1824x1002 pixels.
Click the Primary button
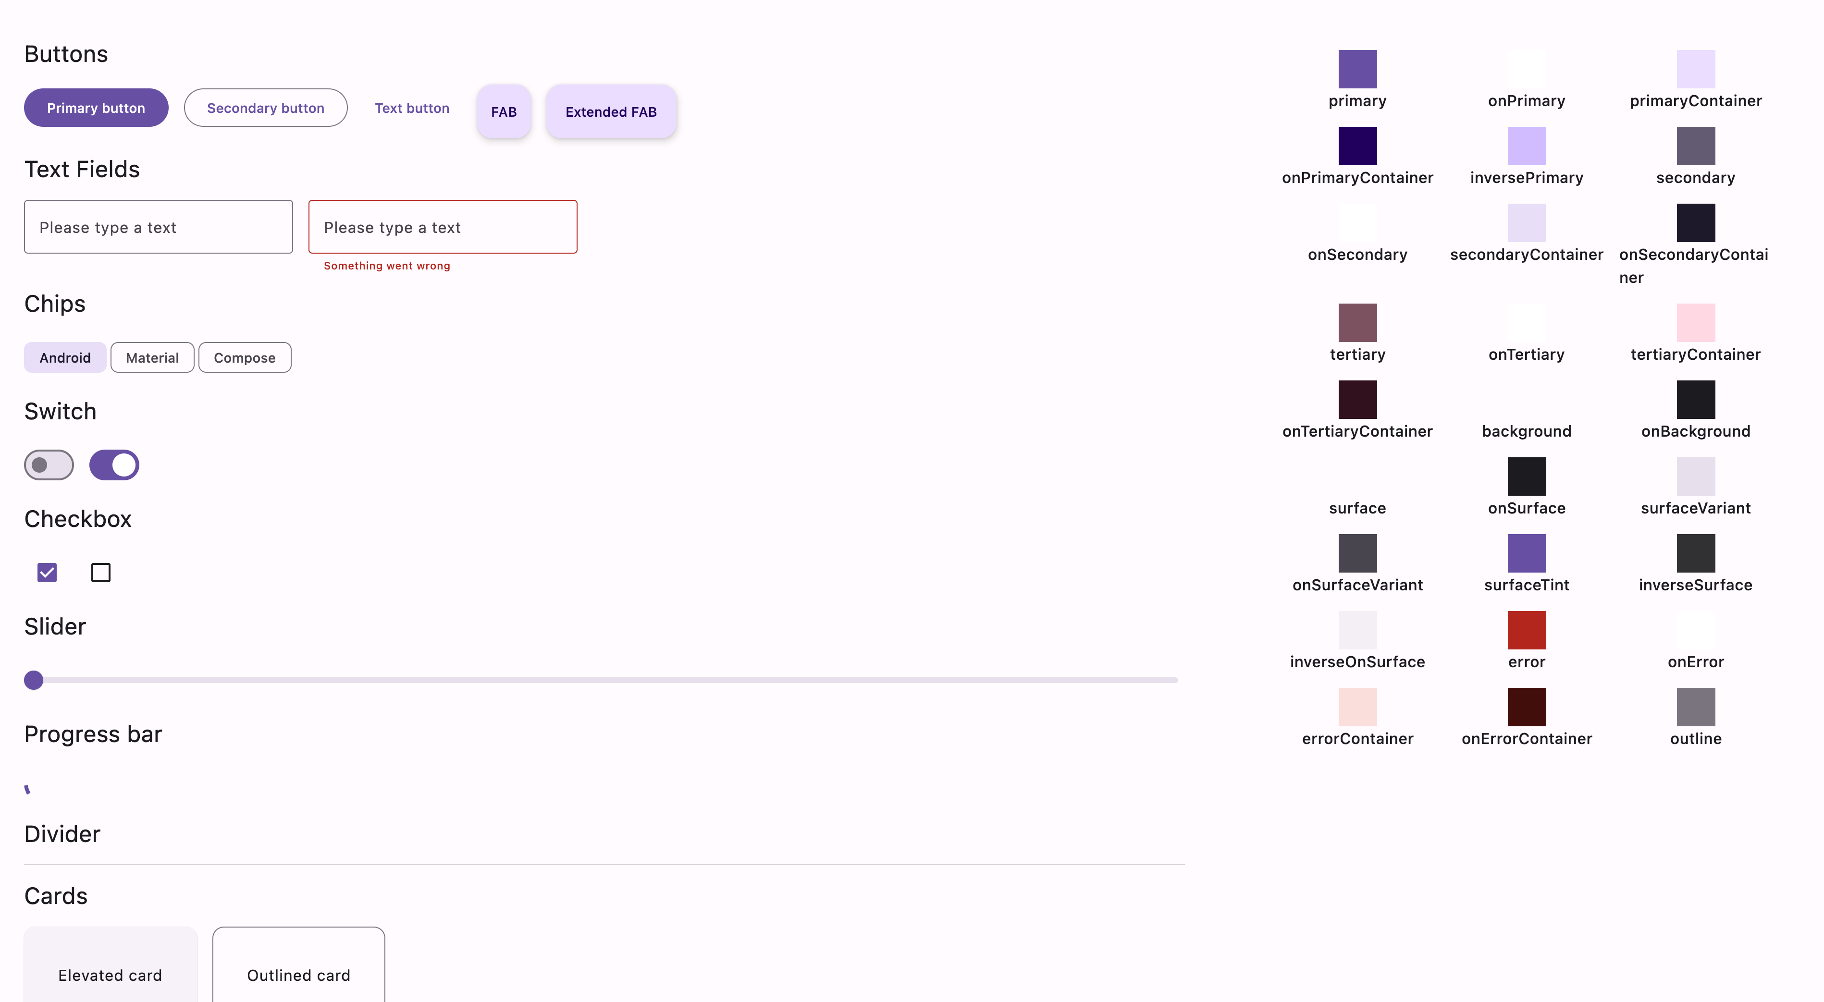[x=96, y=108]
